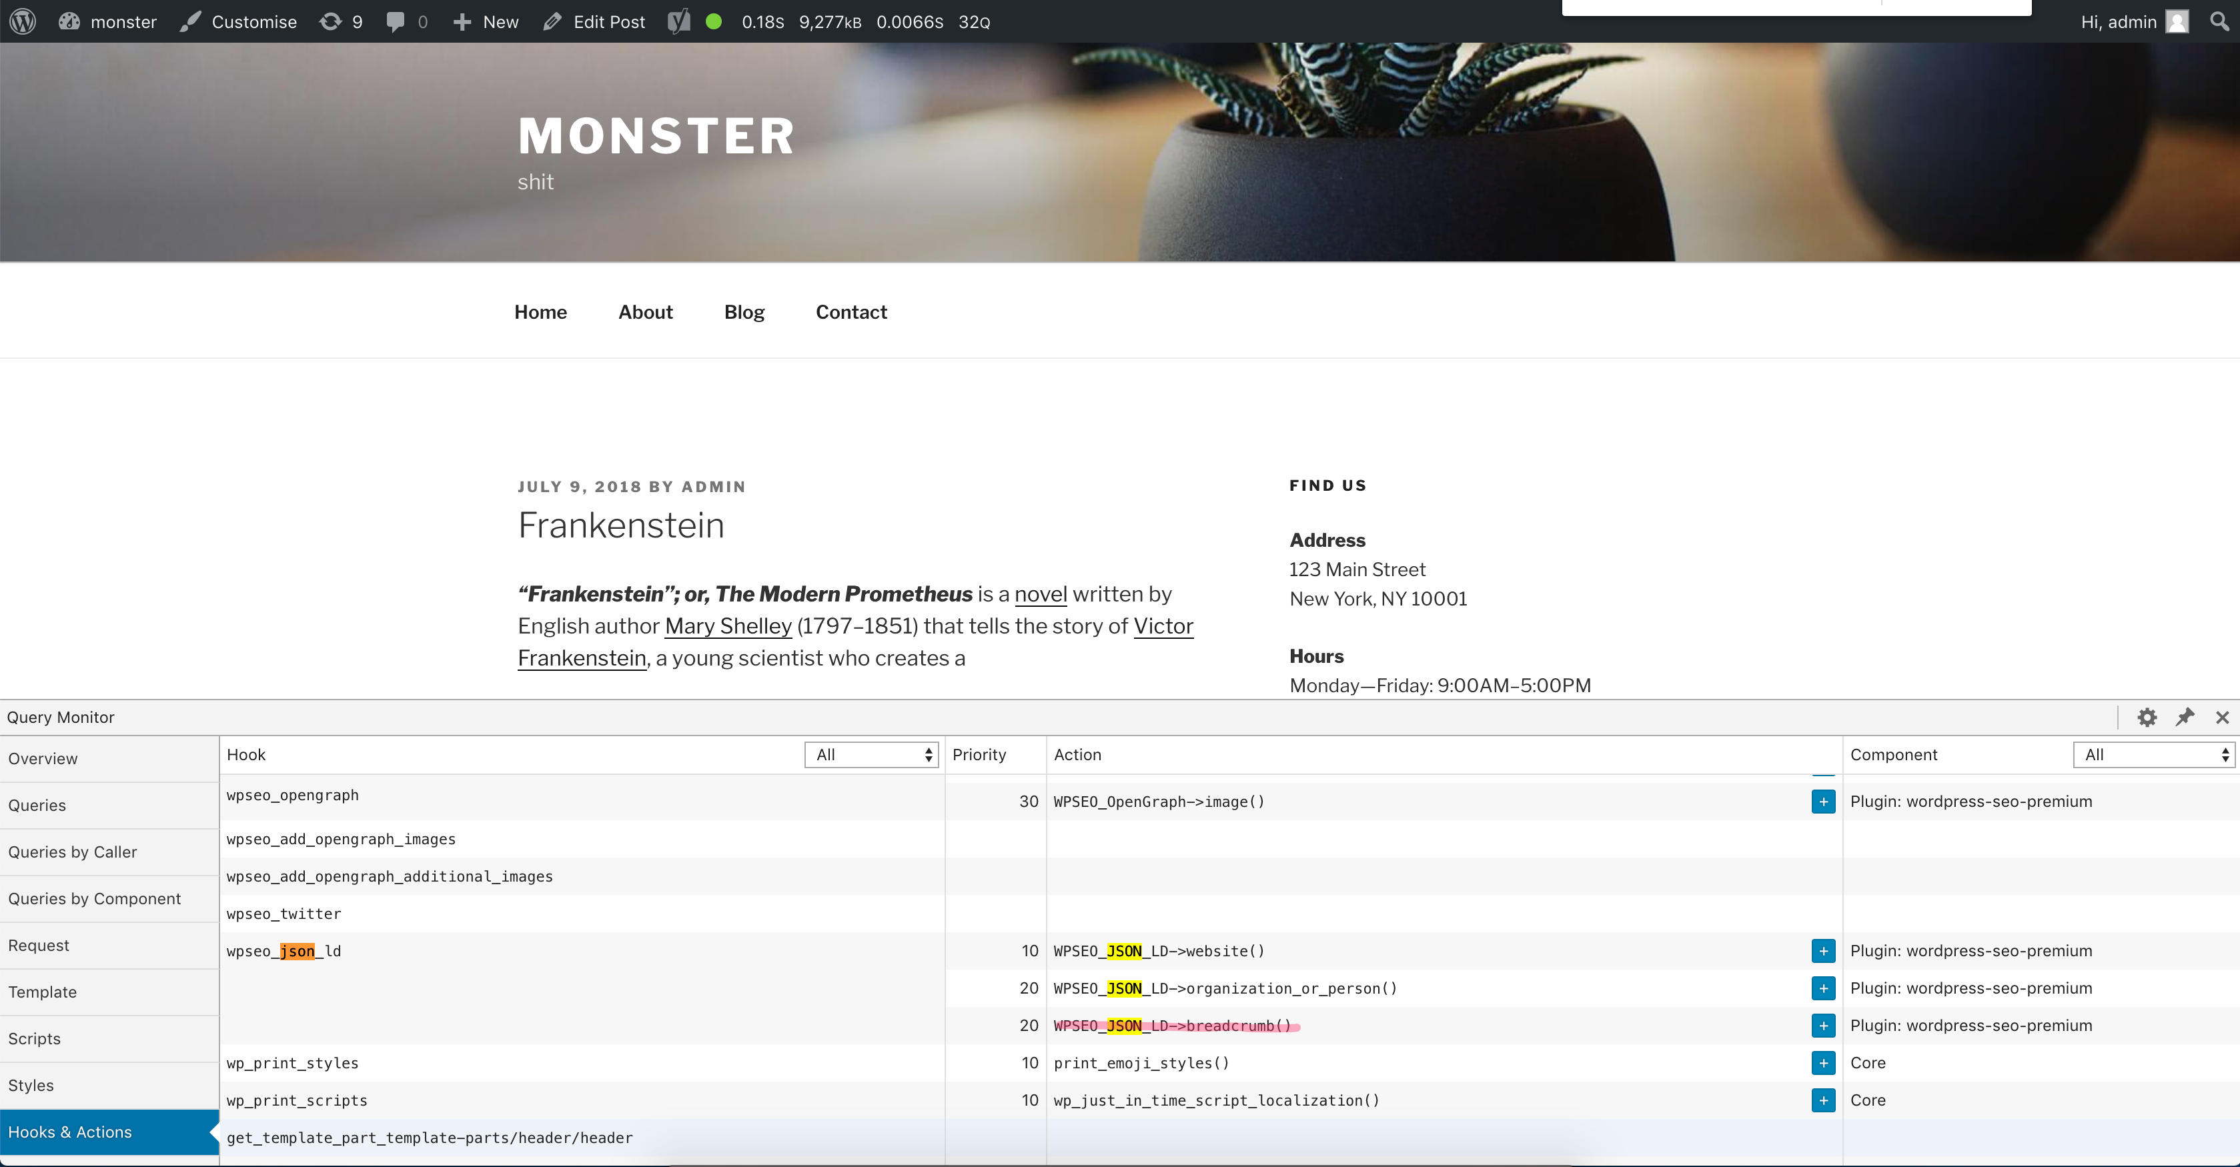Screen dimensions: 2240x1167
Task: Go to the Blog menu link
Action: (x=744, y=312)
